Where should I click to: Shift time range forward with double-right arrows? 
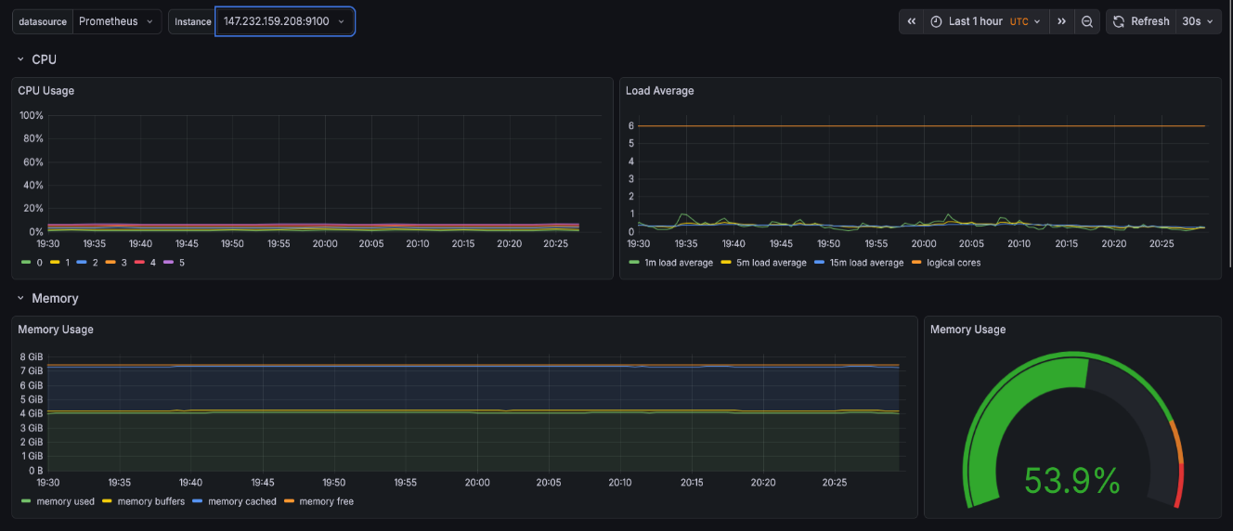click(1061, 21)
